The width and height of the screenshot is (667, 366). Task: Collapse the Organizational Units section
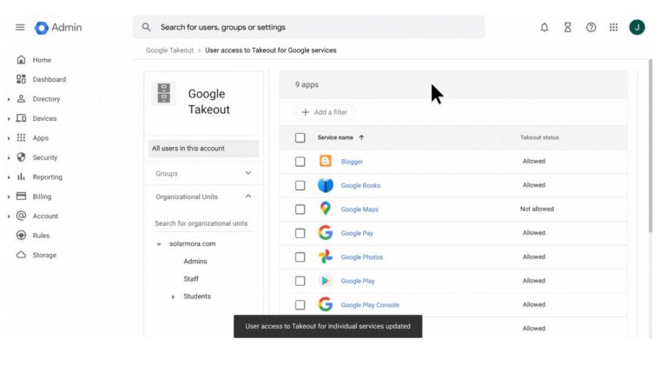pyautogui.click(x=248, y=196)
